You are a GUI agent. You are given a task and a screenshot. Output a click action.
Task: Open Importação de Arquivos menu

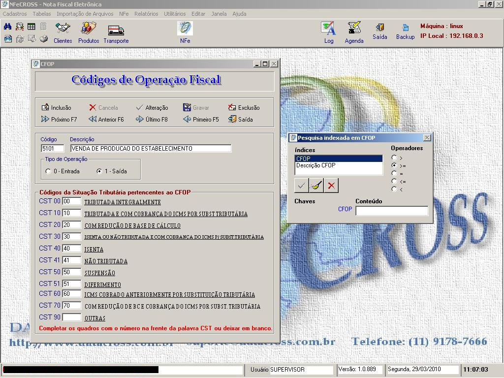click(x=85, y=14)
